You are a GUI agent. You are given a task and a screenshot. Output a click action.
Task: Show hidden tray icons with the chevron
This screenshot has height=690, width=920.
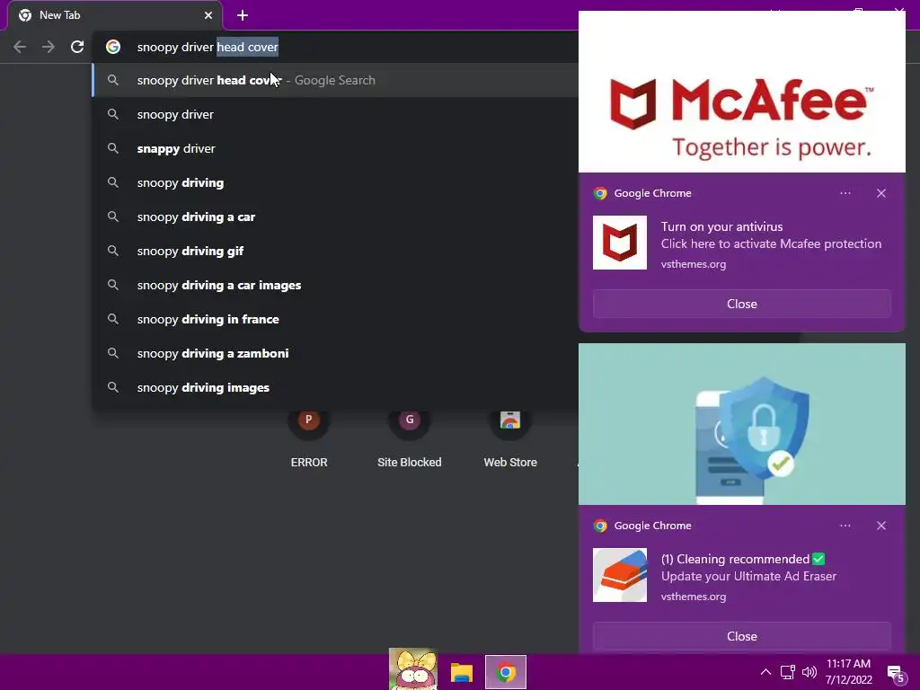pos(765,672)
